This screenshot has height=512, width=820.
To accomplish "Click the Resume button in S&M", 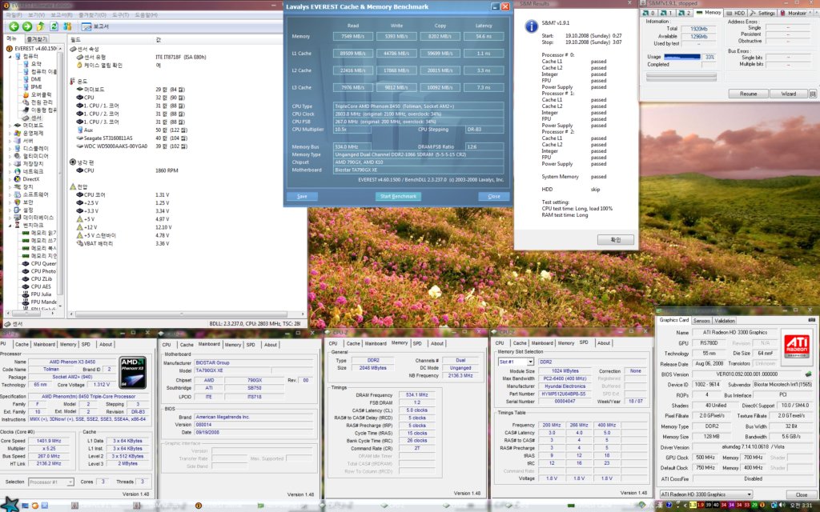I will click(749, 94).
